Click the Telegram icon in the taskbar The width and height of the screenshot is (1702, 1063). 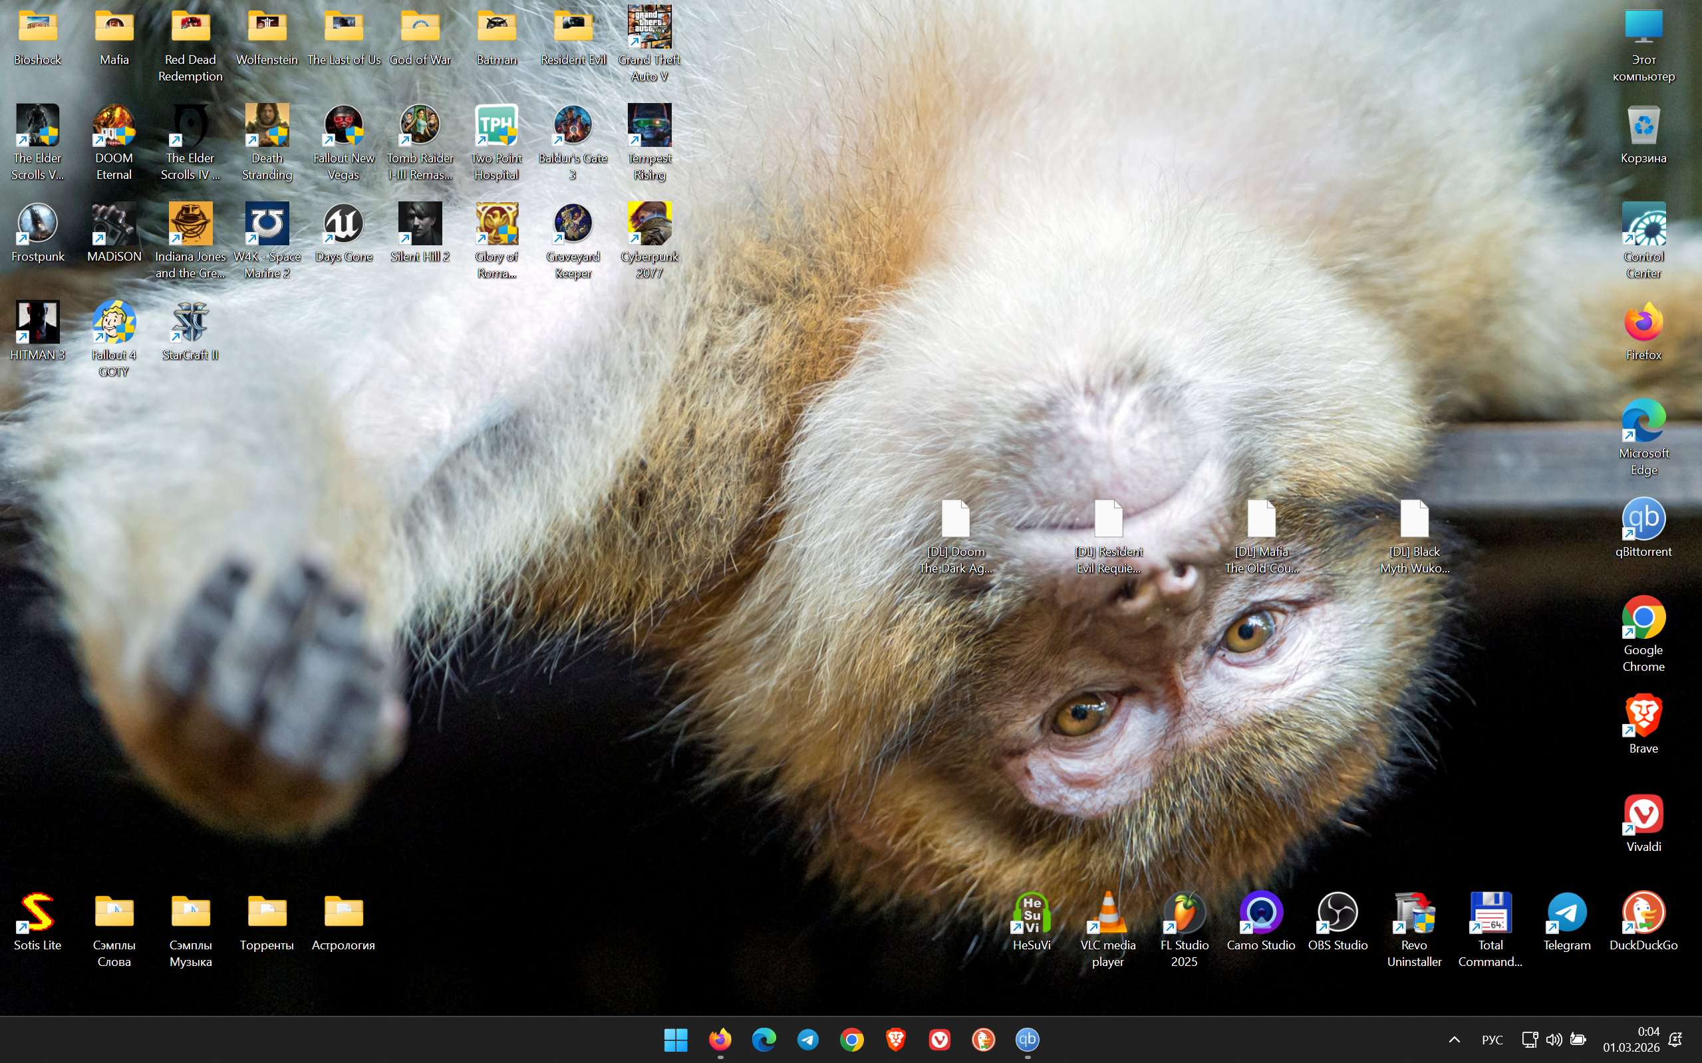coord(807,1039)
